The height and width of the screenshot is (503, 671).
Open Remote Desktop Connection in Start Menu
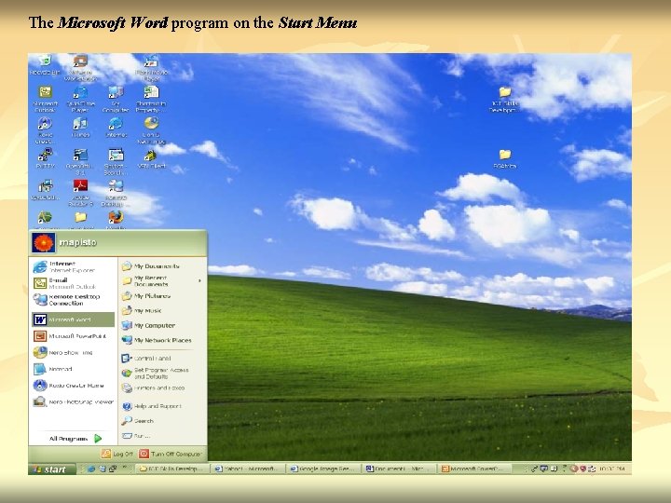(x=74, y=300)
